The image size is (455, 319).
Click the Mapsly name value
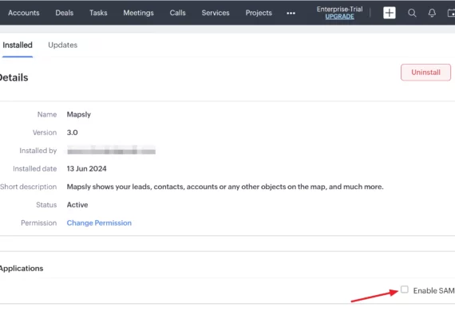[x=79, y=115]
